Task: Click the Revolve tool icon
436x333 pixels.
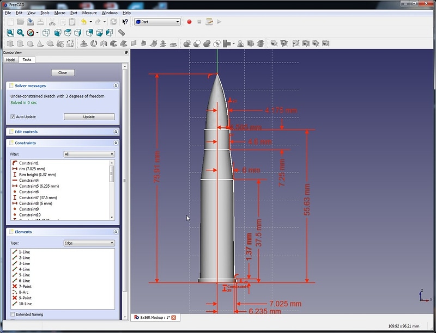Action: click(94, 44)
